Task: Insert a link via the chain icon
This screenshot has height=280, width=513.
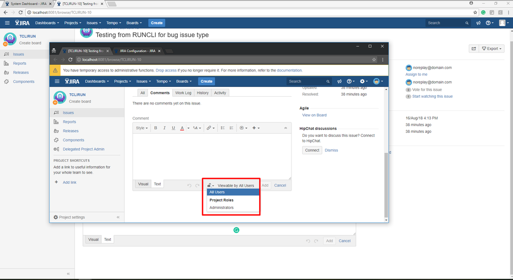Action: [210, 128]
